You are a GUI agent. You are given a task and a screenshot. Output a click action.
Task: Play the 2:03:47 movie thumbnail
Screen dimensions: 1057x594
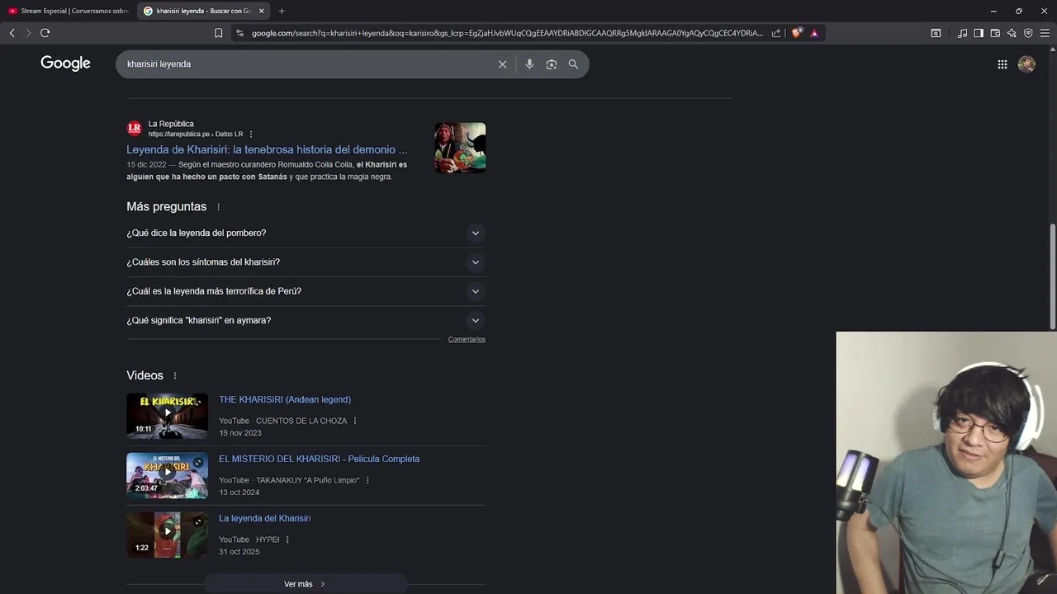click(167, 475)
